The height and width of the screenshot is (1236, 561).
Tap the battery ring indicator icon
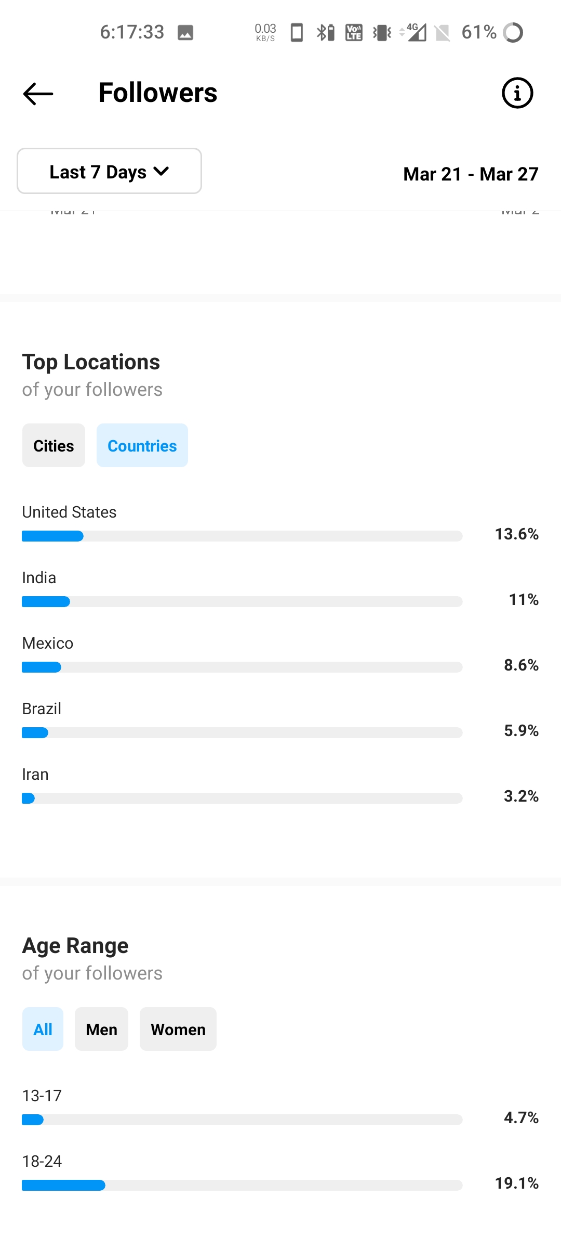pos(513,33)
